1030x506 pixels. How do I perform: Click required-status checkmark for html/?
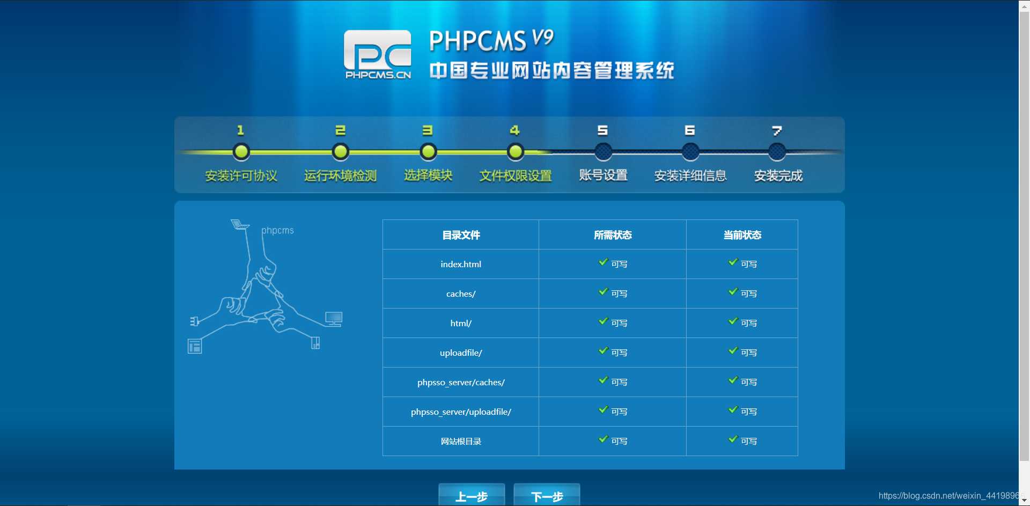tap(603, 321)
